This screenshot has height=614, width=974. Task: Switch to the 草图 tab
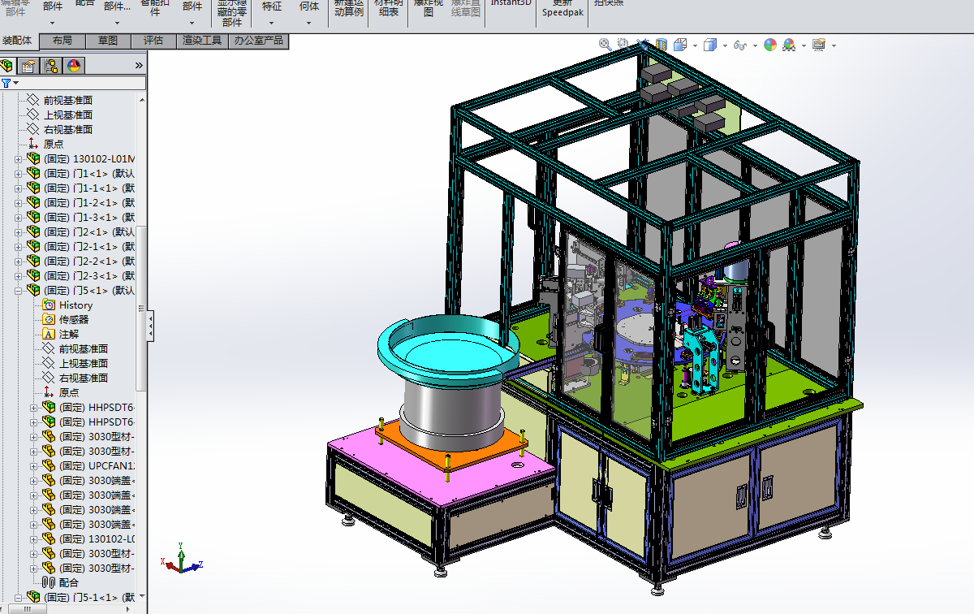click(108, 41)
